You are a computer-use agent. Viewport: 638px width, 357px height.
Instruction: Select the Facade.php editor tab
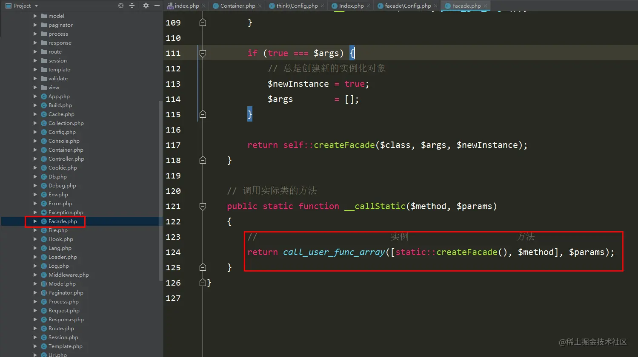tap(466, 6)
